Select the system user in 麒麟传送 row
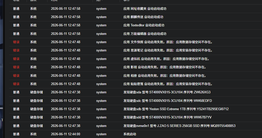 101,17
